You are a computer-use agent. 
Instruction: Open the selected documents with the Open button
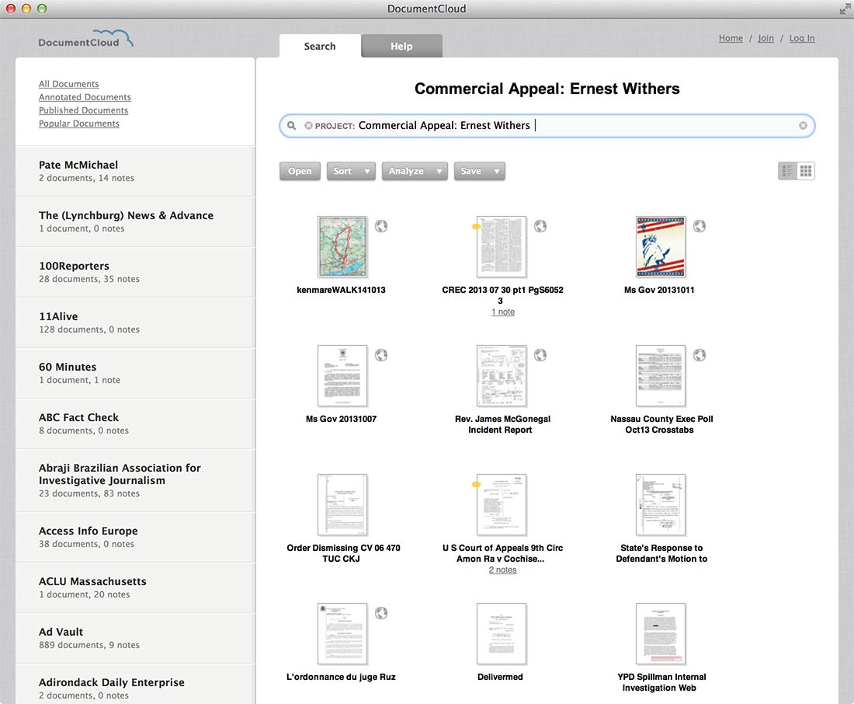tap(300, 171)
